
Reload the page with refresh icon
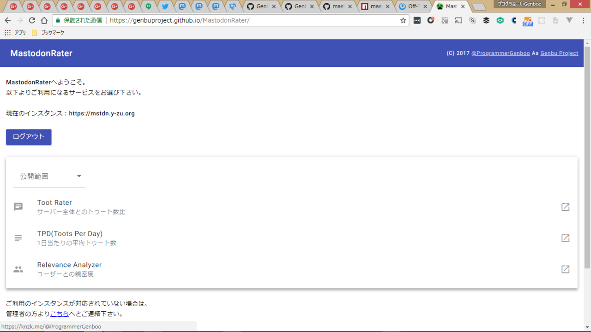coord(32,20)
